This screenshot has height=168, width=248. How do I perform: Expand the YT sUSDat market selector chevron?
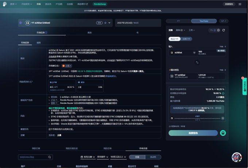(x=109, y=23)
